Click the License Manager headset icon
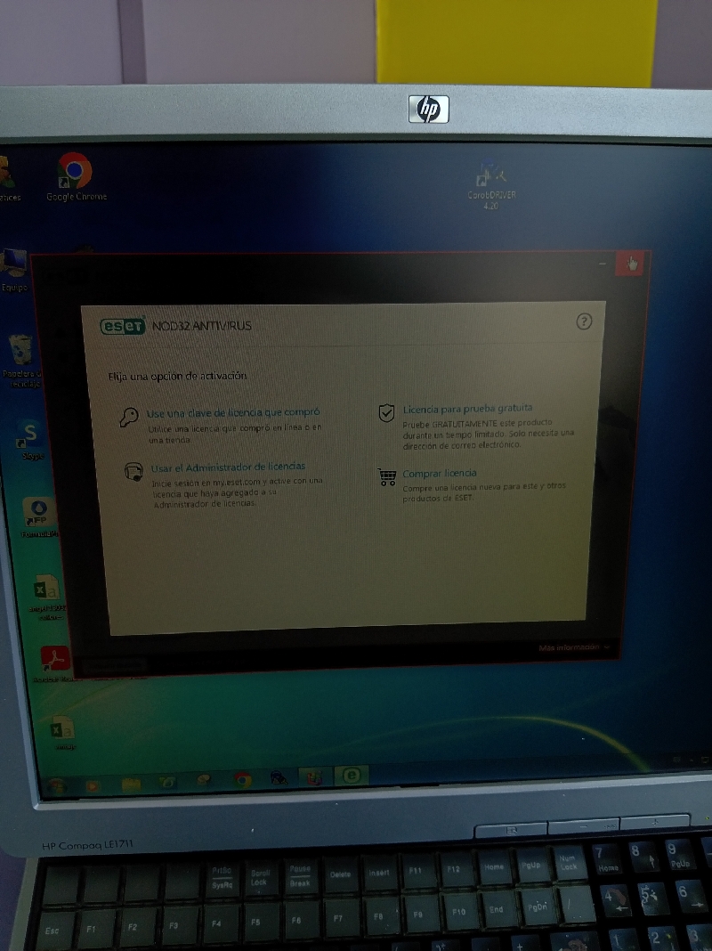Viewport: 712px width, 951px height. point(133,471)
